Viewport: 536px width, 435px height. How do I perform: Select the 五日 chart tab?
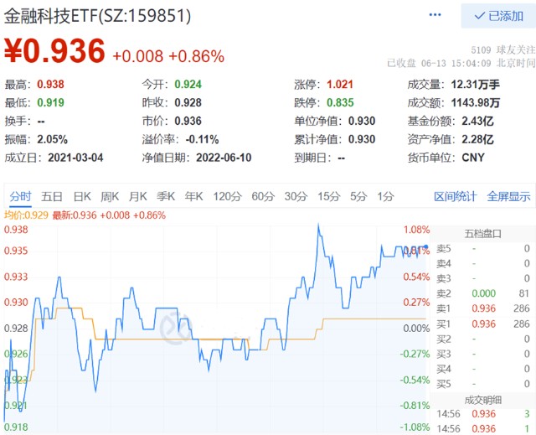[x=52, y=197]
